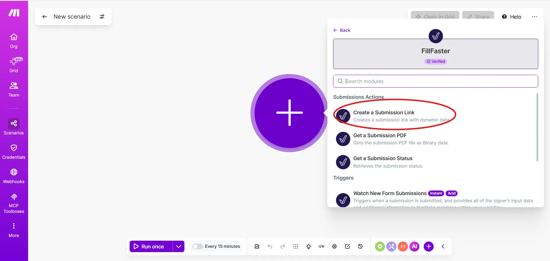Click the Run once button
Screen dimensions: 550x261
(x=151, y=246)
